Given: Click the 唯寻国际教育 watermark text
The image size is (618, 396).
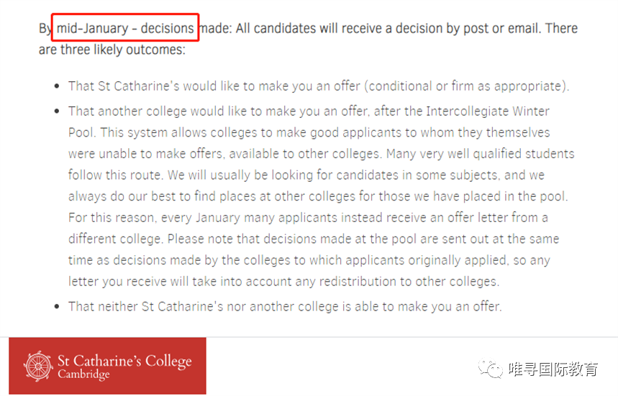Looking at the screenshot, I should pos(553,369).
